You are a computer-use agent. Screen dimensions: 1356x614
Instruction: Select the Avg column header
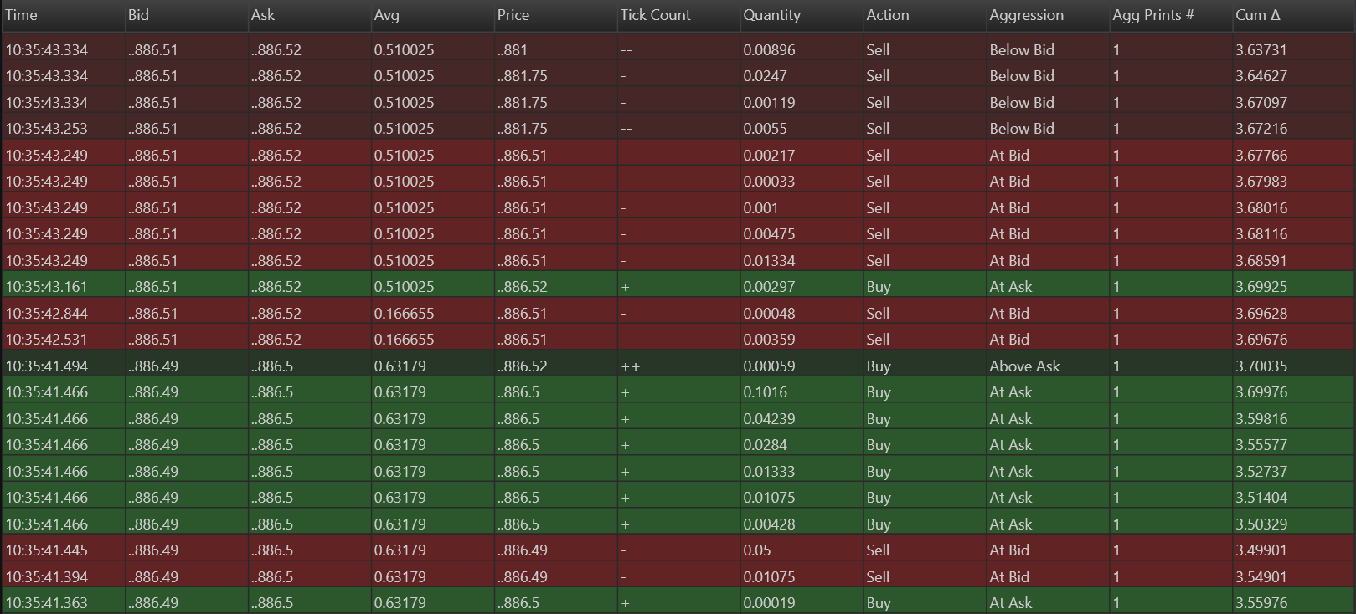(x=386, y=15)
